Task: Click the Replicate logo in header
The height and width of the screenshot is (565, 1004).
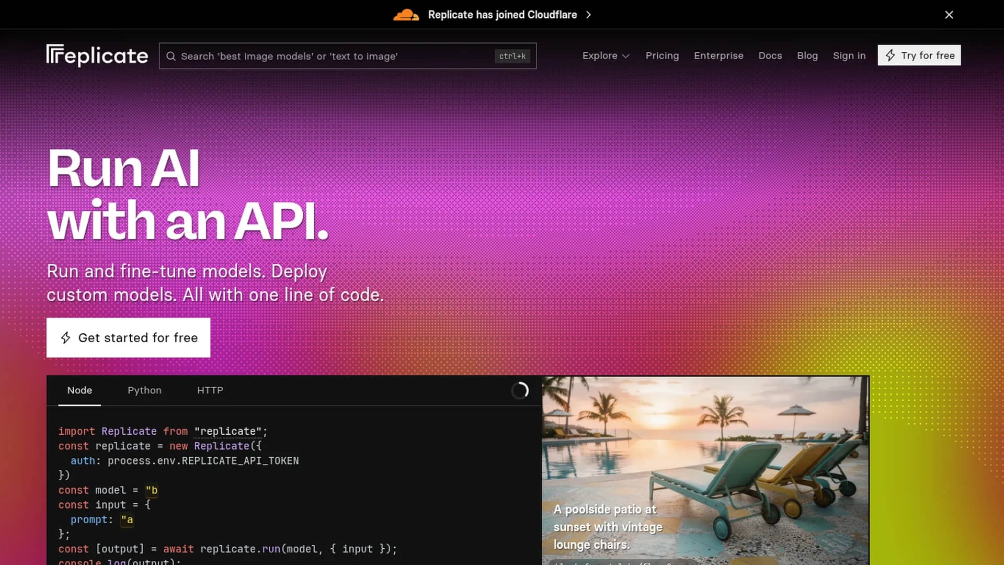Action: coord(97,55)
